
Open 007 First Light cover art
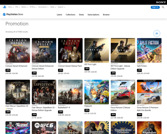[97, 50]
